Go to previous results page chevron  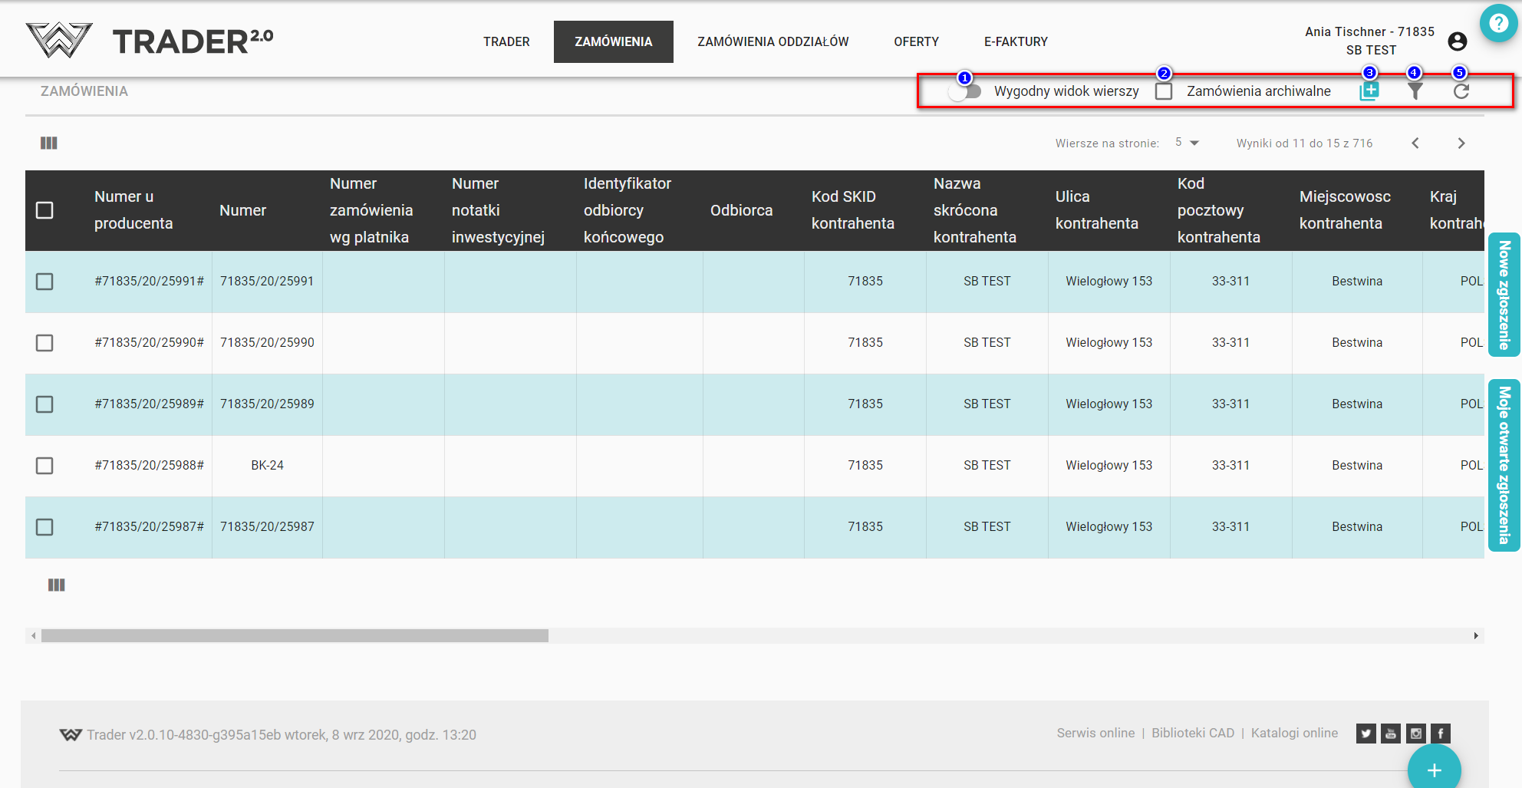pyautogui.click(x=1415, y=143)
